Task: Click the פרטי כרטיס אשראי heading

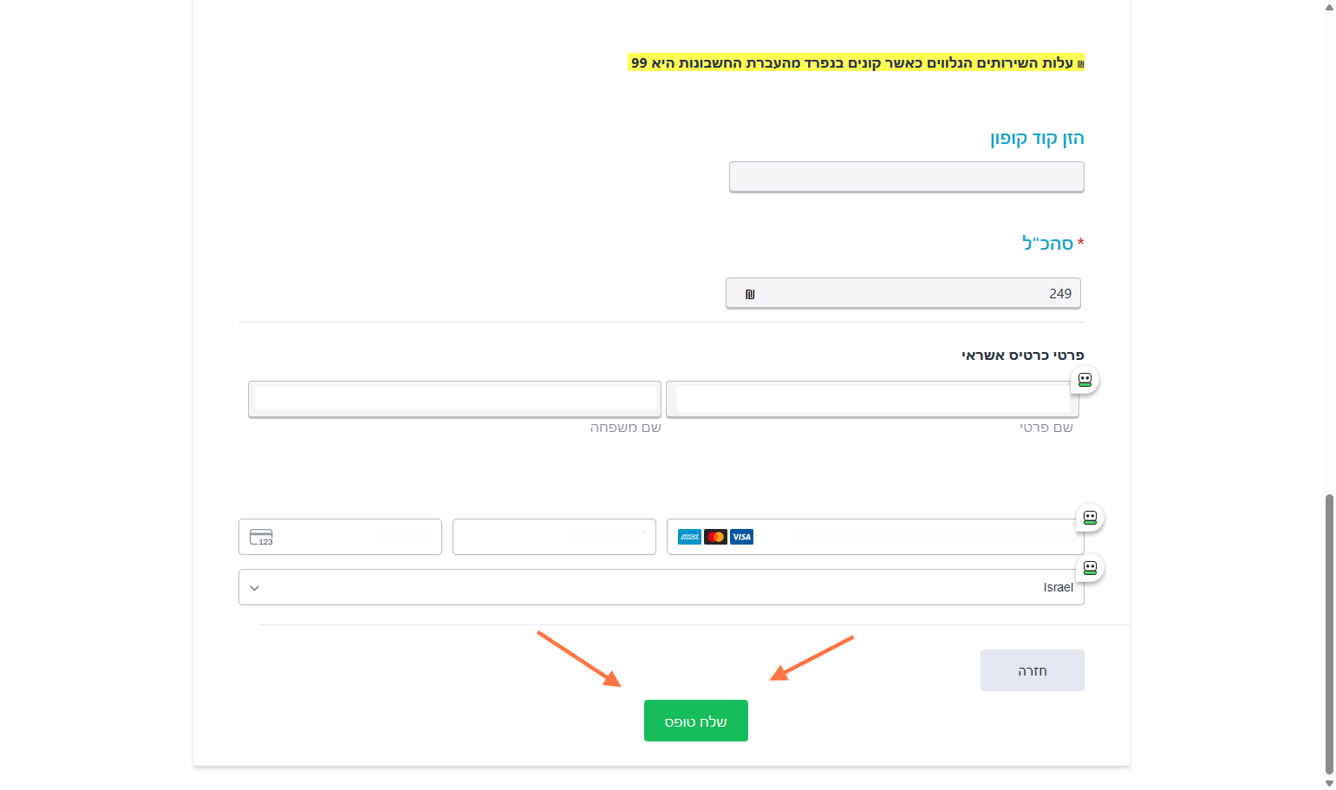Action: [1023, 355]
